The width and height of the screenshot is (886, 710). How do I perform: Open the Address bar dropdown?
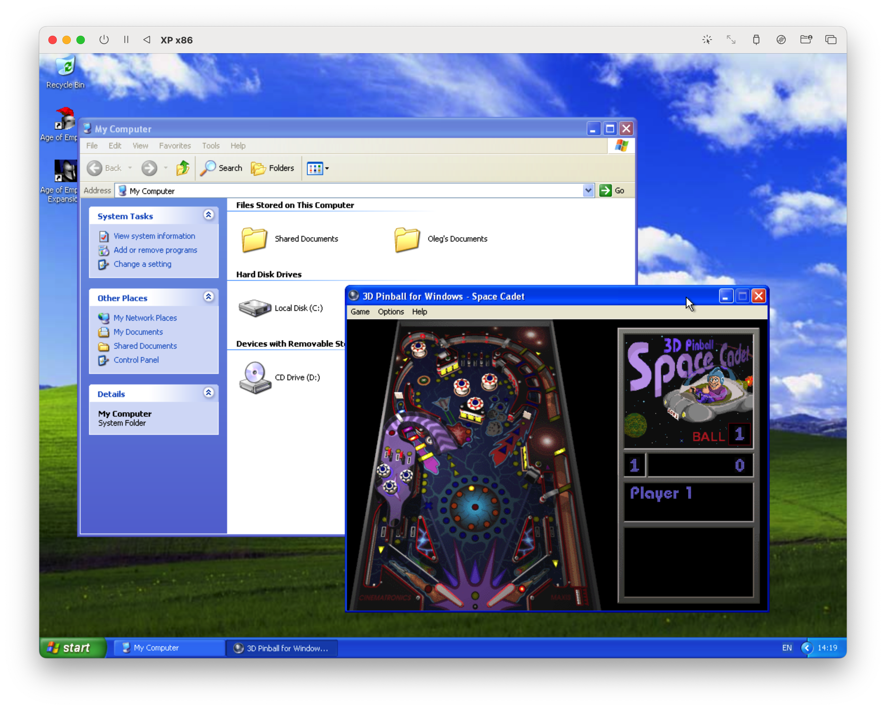click(x=588, y=190)
